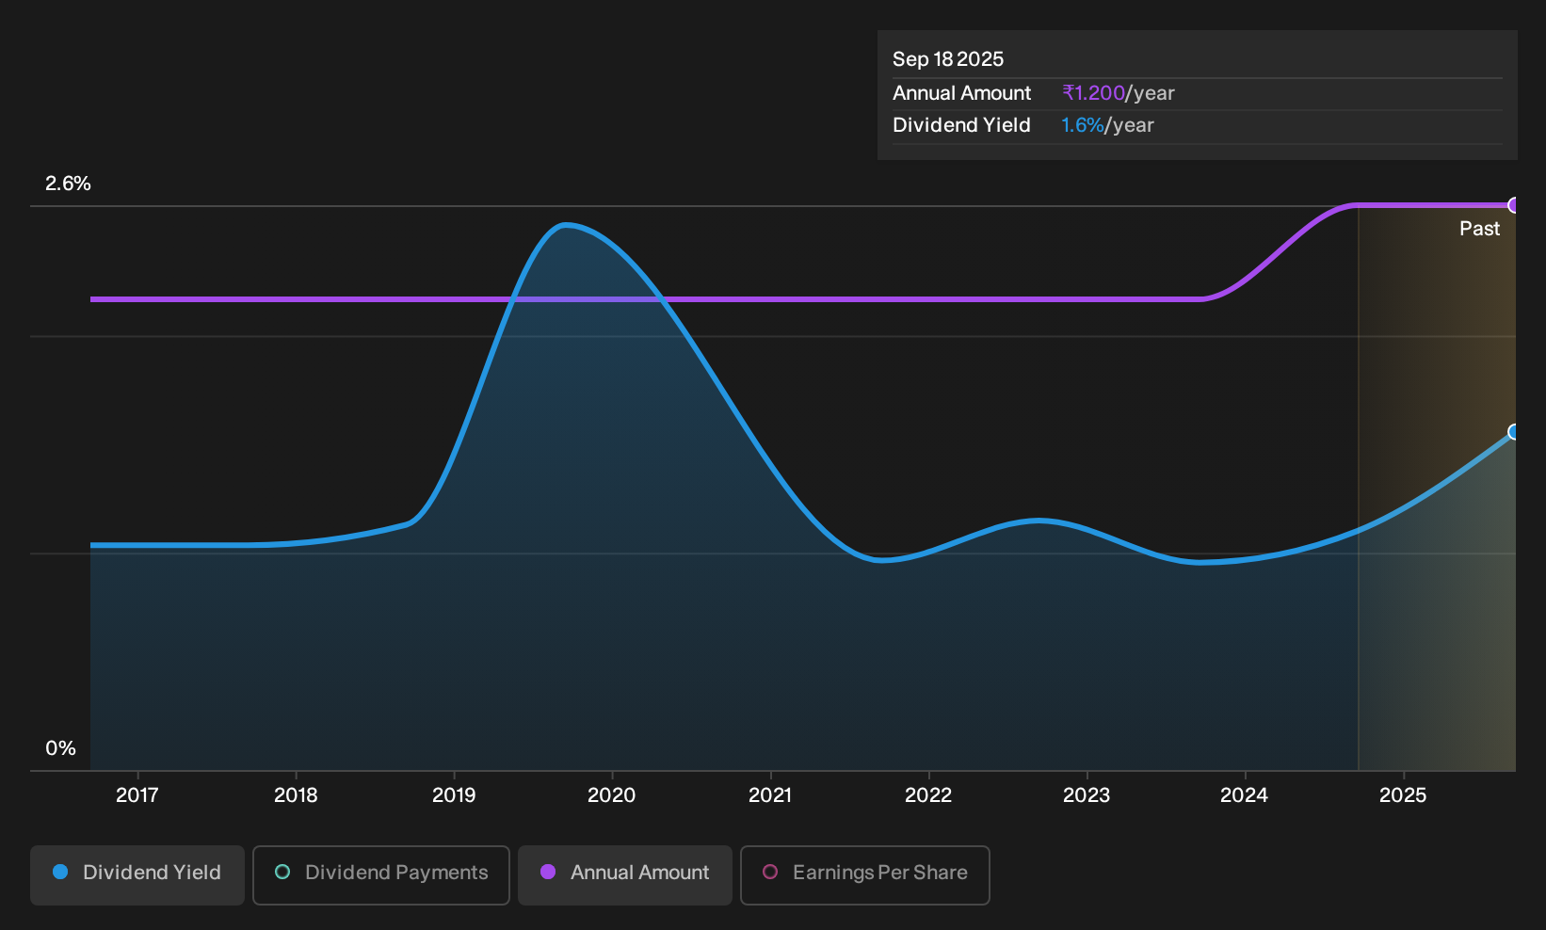Click the purple endpoint marker on Annual Amount line

[1514, 205]
